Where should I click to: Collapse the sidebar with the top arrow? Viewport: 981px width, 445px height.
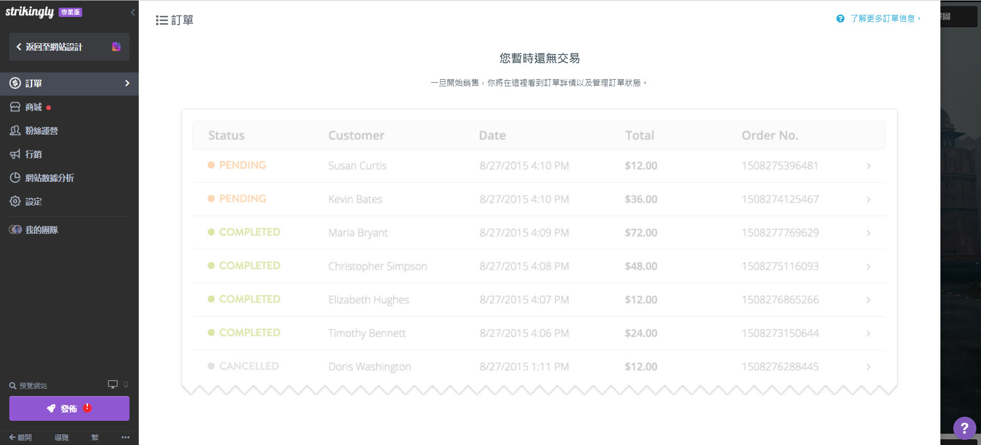(x=133, y=12)
